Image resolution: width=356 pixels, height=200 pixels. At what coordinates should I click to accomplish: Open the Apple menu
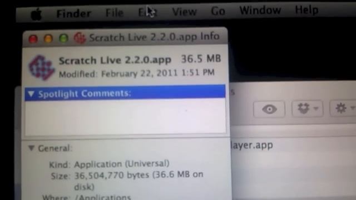click(x=36, y=14)
